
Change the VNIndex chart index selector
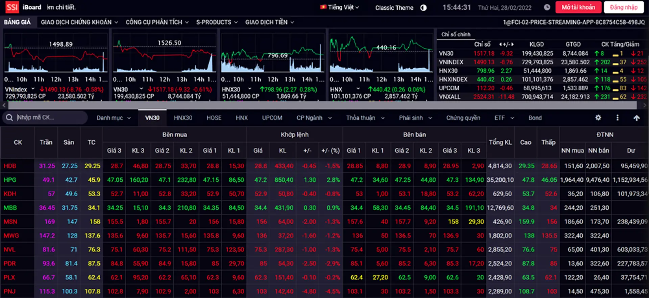[x=20, y=89]
